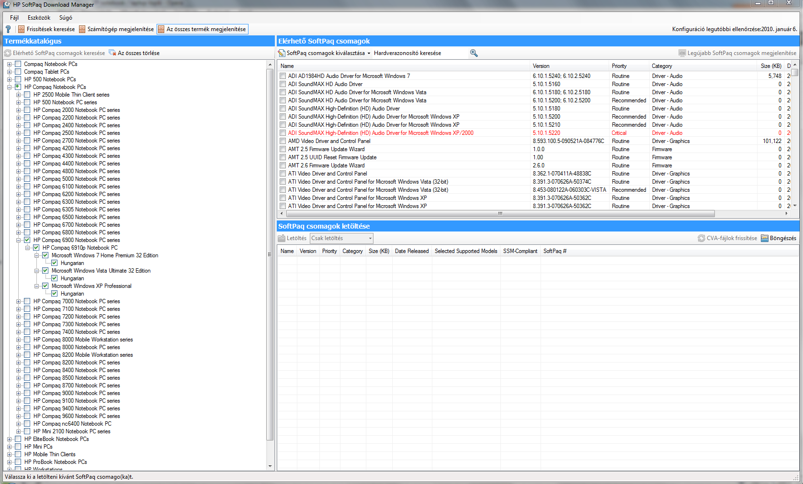Click Date Released column header

click(x=412, y=251)
